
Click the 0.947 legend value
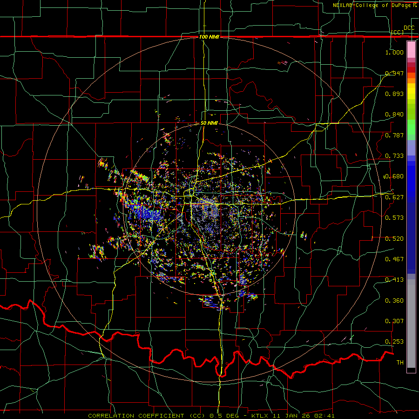[394, 73]
